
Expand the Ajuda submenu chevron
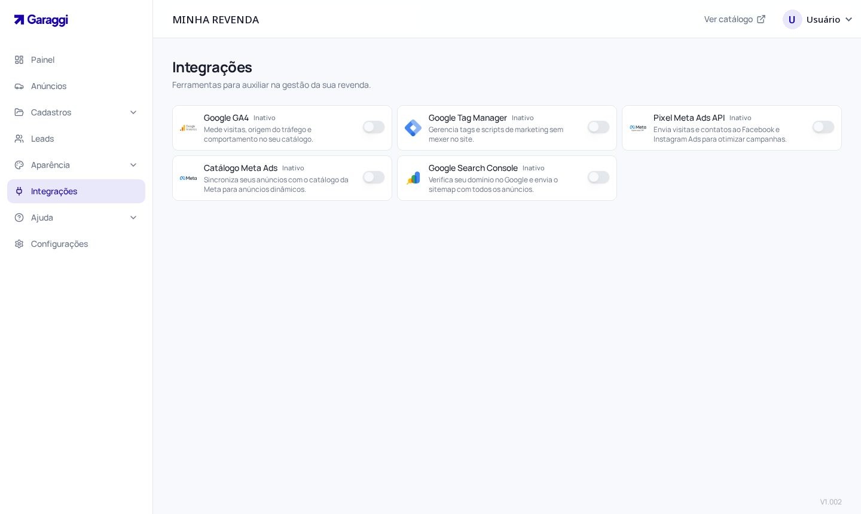[x=133, y=218]
